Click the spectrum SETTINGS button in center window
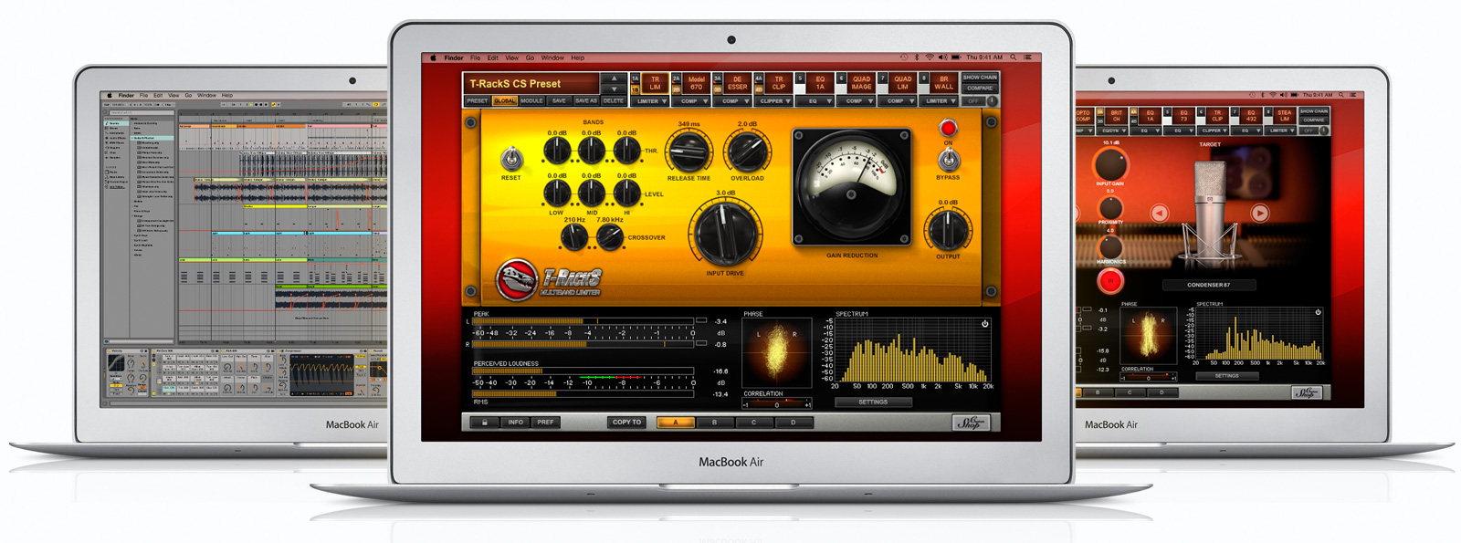Image resolution: width=1461 pixels, height=543 pixels. click(x=873, y=402)
